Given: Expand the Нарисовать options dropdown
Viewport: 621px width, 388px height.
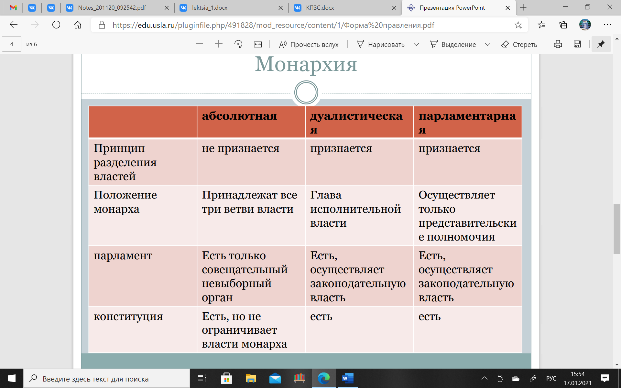Looking at the screenshot, I should coord(416,44).
